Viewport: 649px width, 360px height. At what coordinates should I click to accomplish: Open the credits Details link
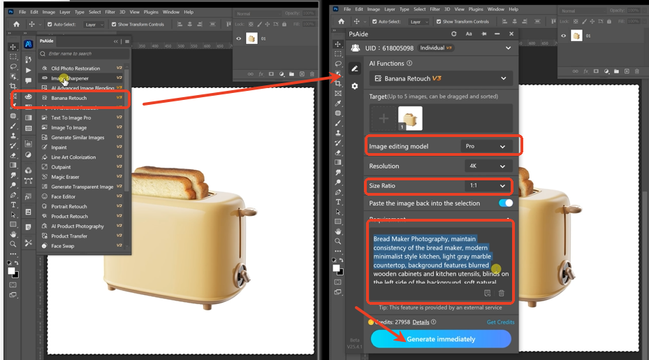point(421,322)
